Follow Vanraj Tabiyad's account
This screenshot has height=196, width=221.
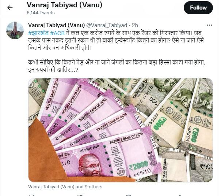click(198, 8)
